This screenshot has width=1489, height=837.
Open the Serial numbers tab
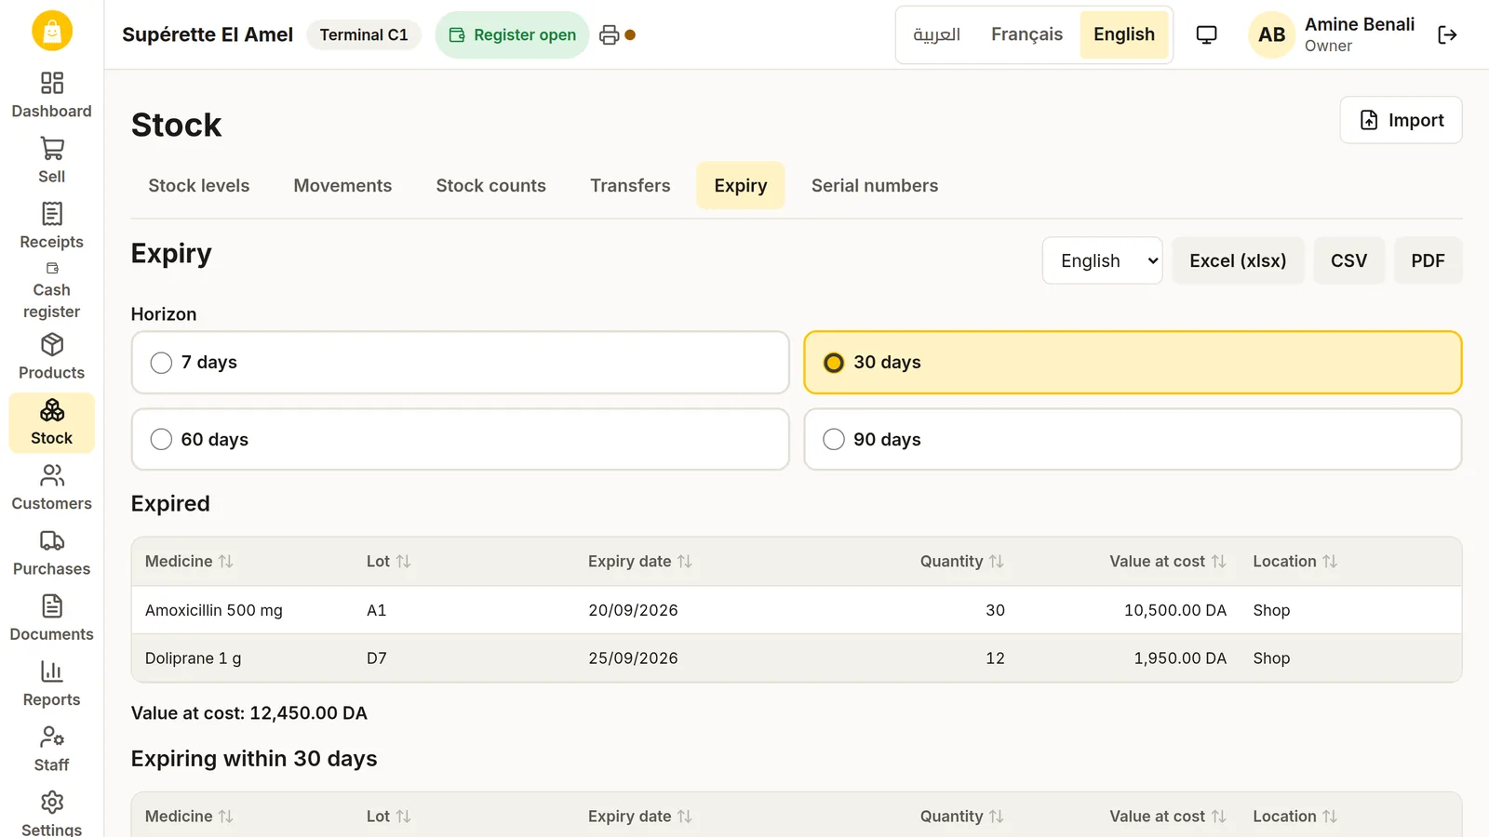(875, 186)
